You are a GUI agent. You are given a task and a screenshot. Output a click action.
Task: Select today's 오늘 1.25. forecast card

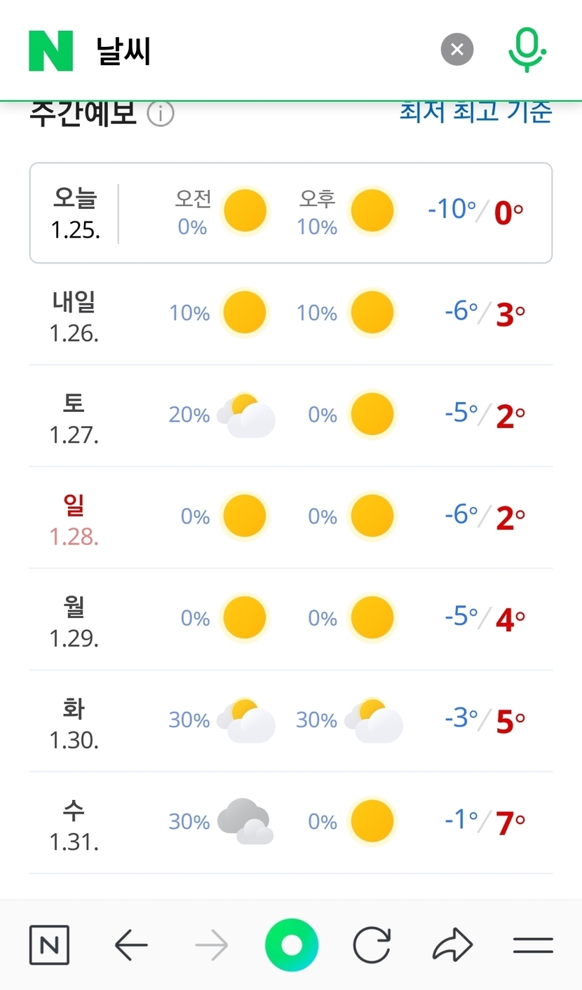click(290, 213)
